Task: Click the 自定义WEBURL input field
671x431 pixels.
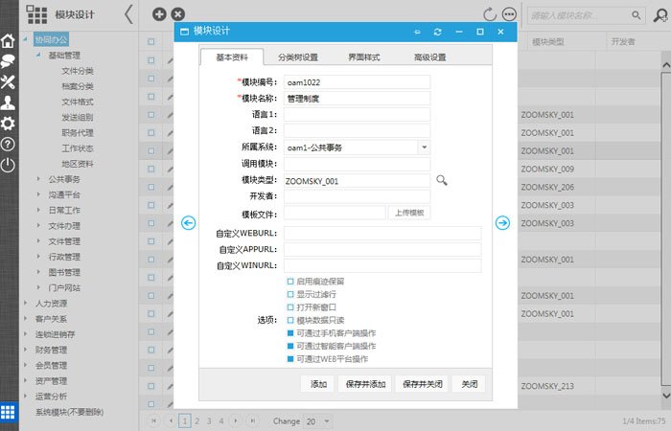Action: point(382,234)
